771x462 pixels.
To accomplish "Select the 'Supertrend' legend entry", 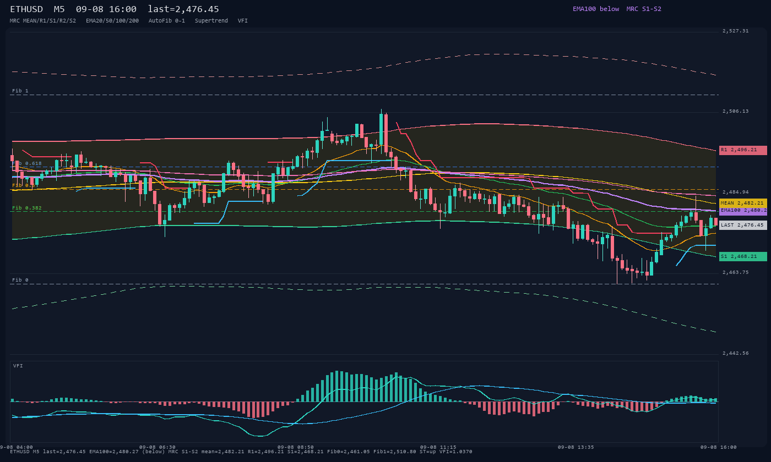I will coord(211,20).
